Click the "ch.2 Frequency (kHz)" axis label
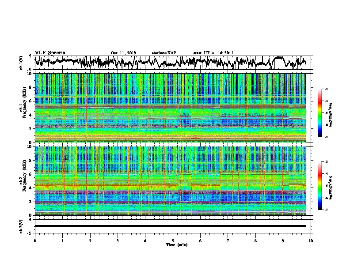 point(23,176)
